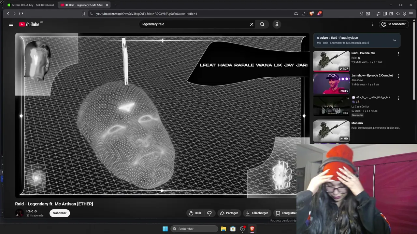
Task: Bookmark this page with the bookmark icon
Action: click(83, 14)
